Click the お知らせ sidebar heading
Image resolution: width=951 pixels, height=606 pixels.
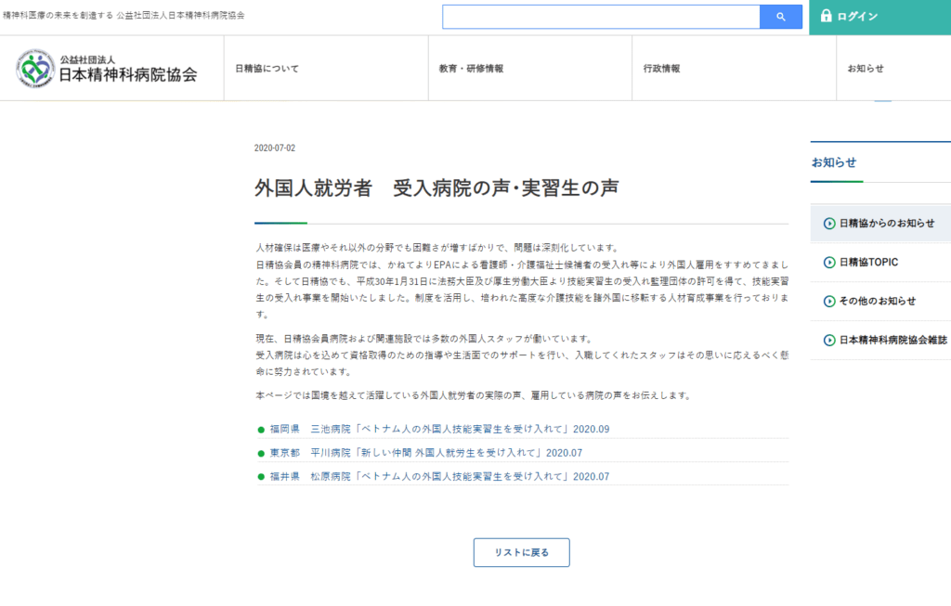(833, 162)
